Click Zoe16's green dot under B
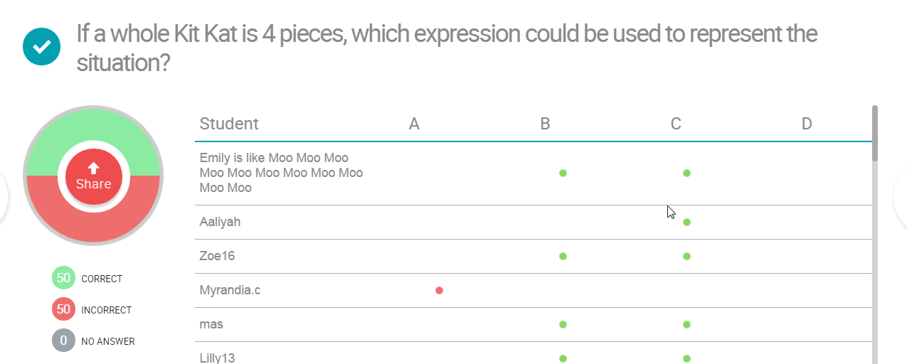This screenshot has height=364, width=907. (563, 256)
